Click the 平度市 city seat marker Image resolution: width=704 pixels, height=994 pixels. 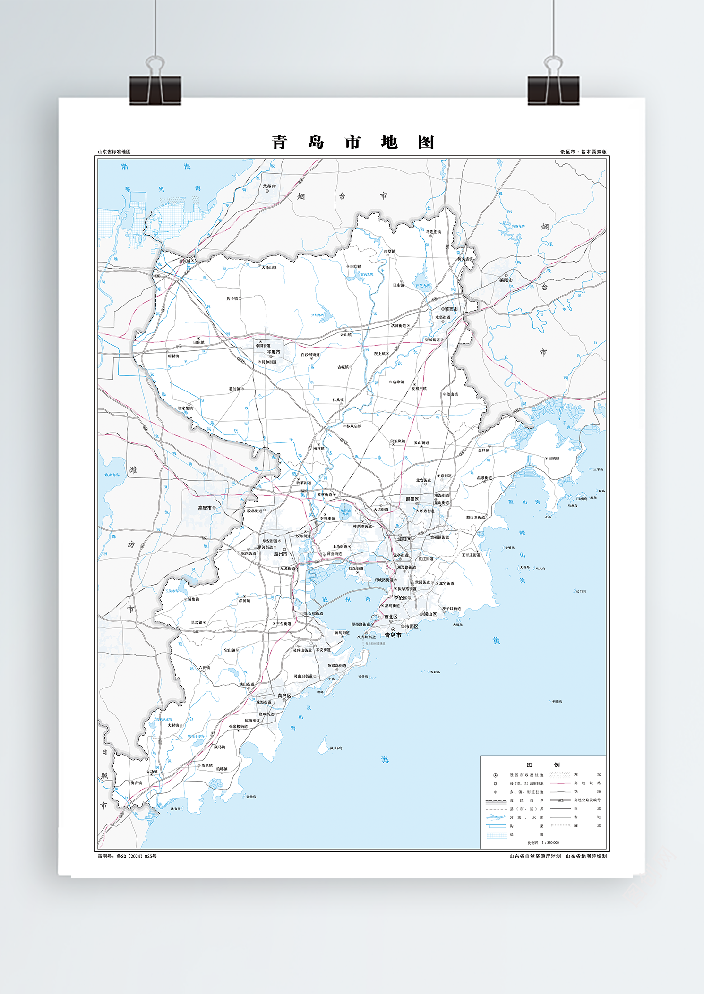[271, 357]
